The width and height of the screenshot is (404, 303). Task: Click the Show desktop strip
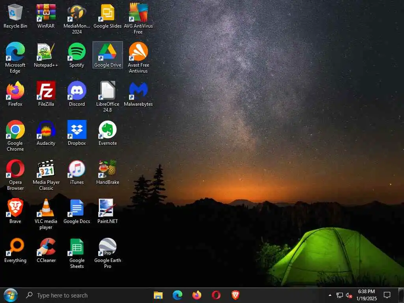tap(402, 295)
